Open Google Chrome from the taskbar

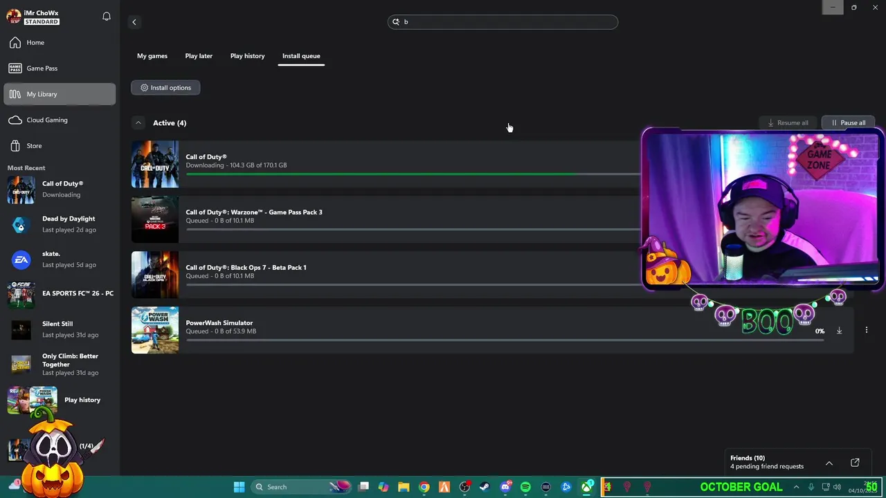tap(424, 487)
